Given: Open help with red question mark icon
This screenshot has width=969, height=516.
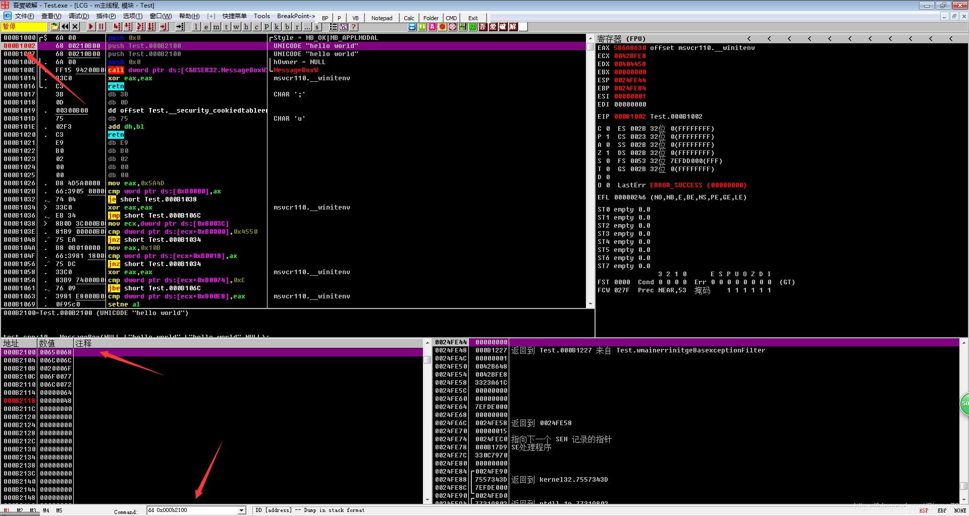Looking at the screenshot, I should 354,27.
